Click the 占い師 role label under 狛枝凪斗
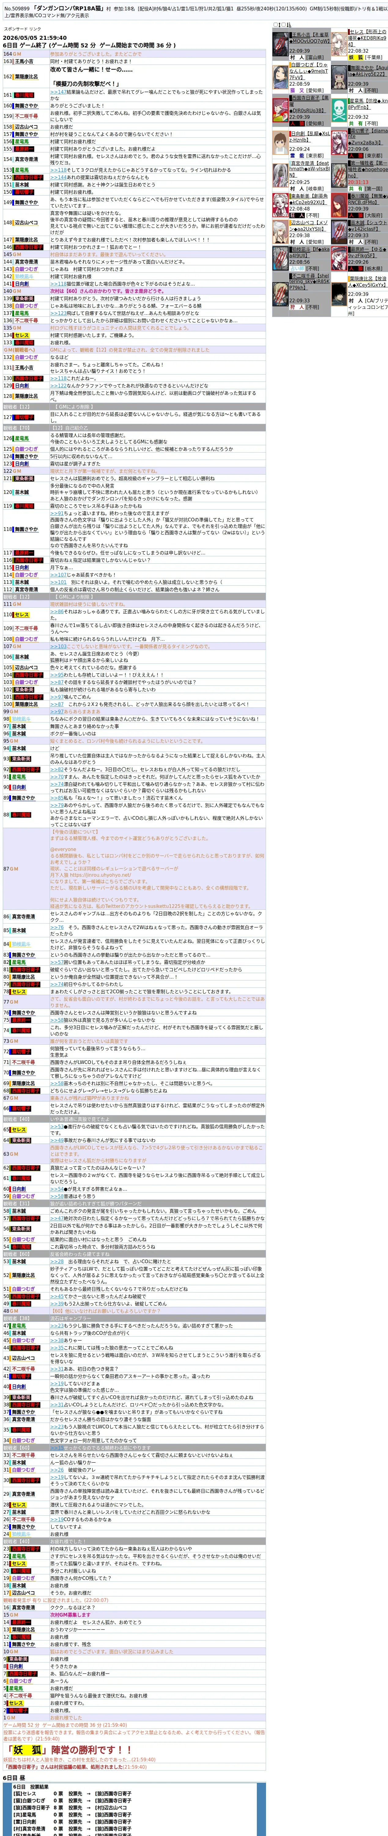This screenshot has height=1836, width=388. point(297,269)
